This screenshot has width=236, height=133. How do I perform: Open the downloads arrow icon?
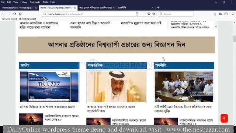point(215,14)
